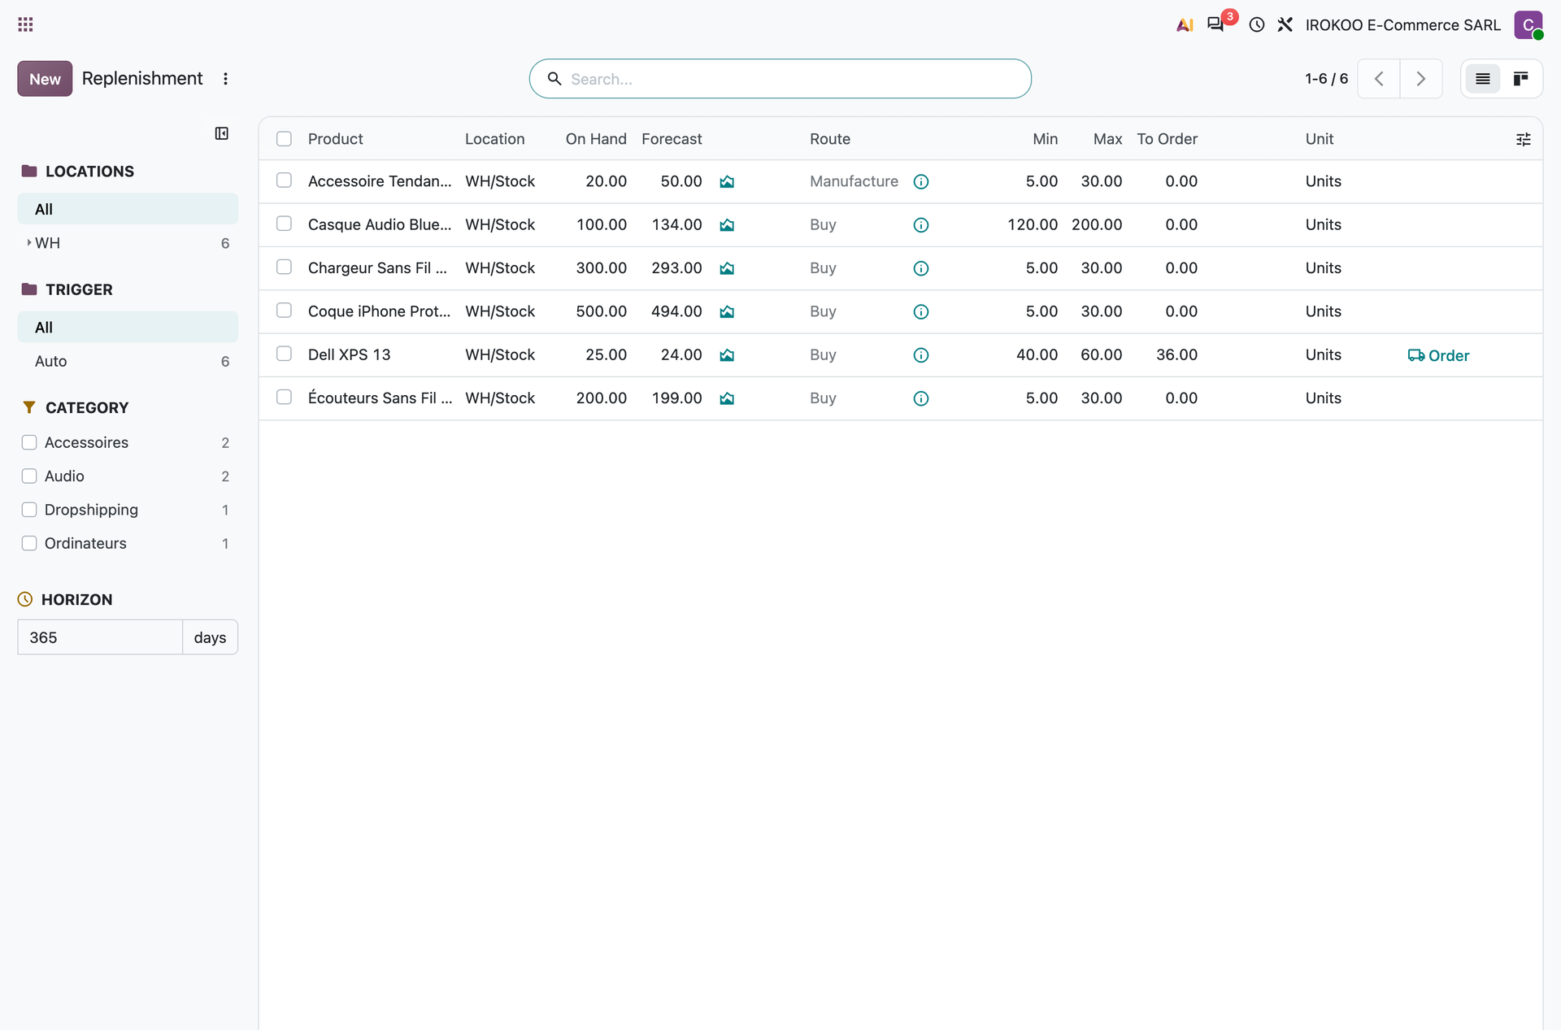The image size is (1561, 1030).
Task: Go to the next page of records
Action: pyautogui.click(x=1420, y=79)
